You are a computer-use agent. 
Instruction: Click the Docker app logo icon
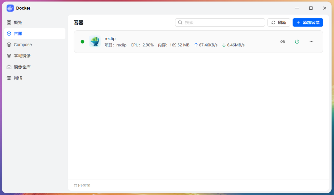point(10,8)
